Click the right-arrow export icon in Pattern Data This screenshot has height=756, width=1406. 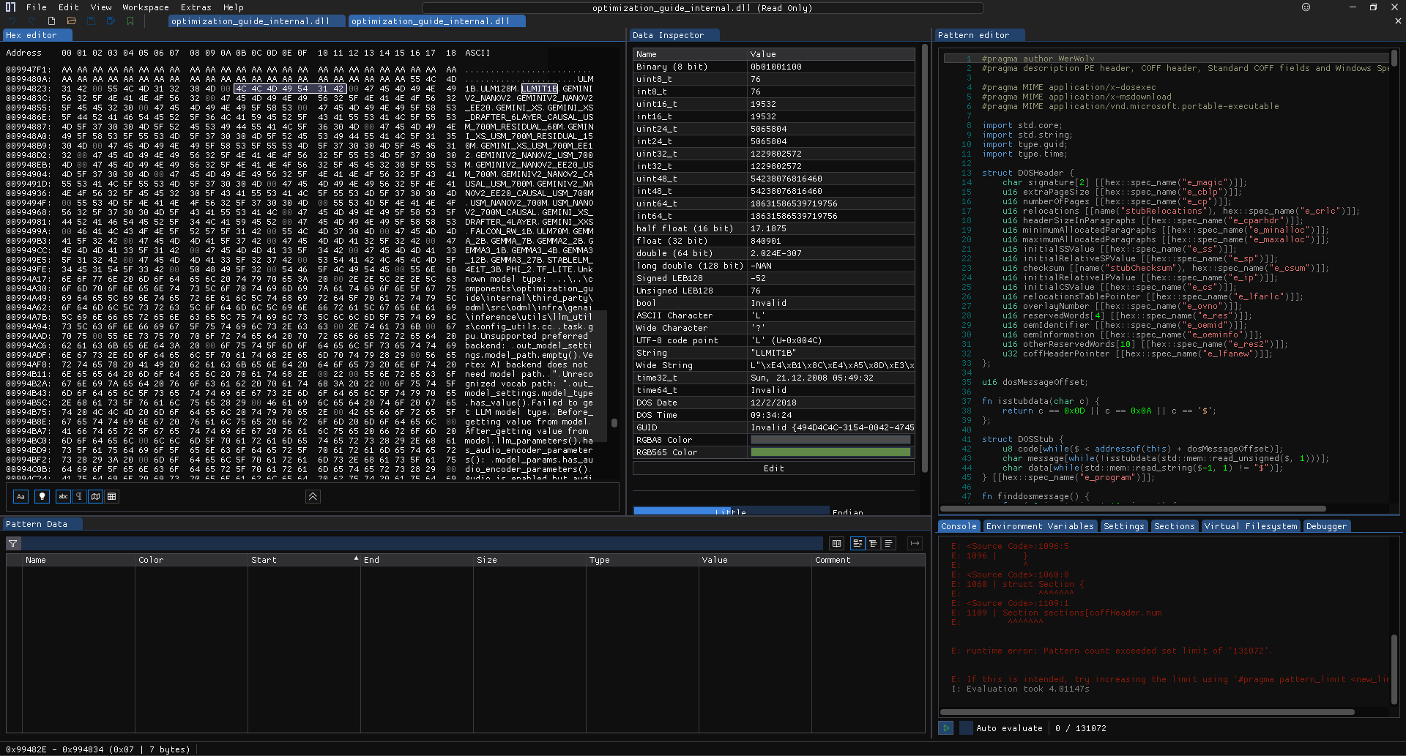pyautogui.click(x=915, y=544)
